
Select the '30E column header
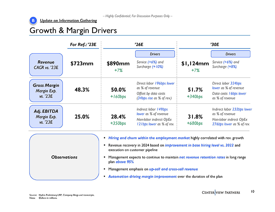pyautogui.click(x=215, y=44)
